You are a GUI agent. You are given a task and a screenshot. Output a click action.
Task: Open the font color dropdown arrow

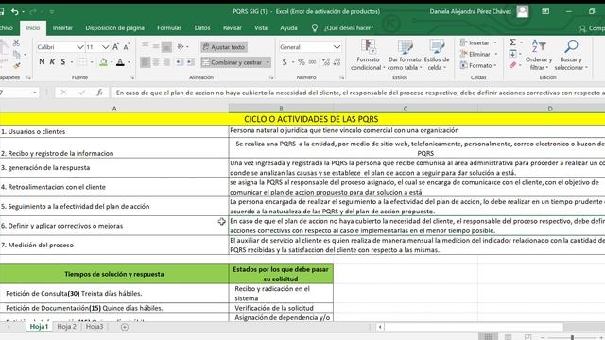[x=129, y=62]
